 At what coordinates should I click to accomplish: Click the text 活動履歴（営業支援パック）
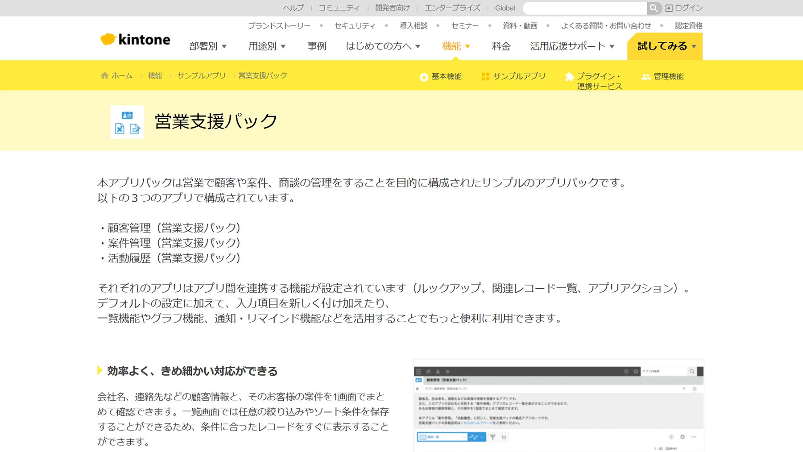coord(174,258)
